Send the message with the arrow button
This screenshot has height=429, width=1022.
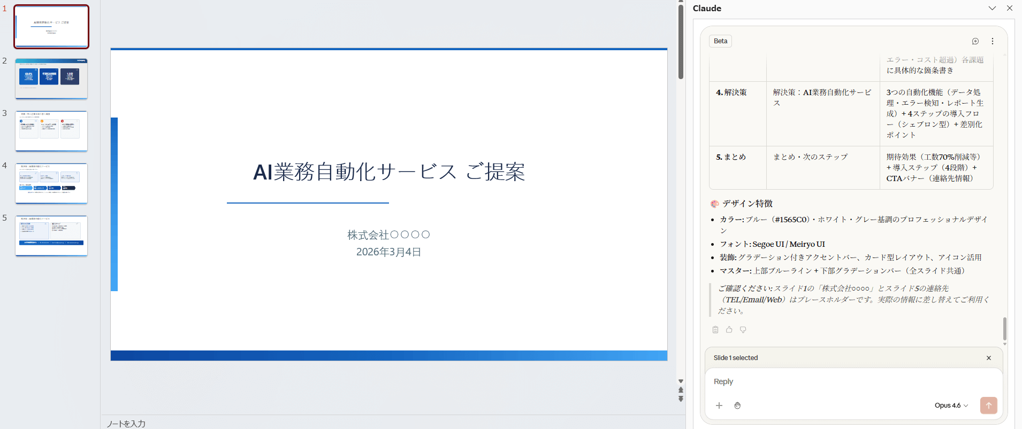(x=988, y=405)
